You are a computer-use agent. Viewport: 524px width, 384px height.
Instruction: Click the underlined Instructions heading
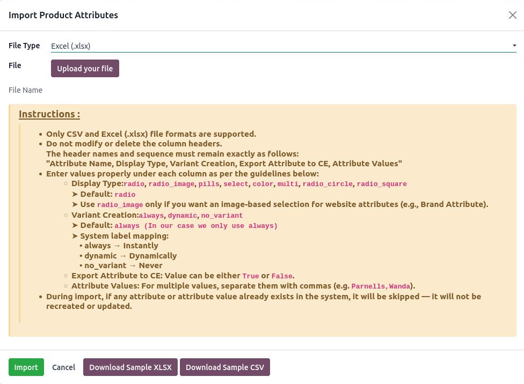coord(49,114)
